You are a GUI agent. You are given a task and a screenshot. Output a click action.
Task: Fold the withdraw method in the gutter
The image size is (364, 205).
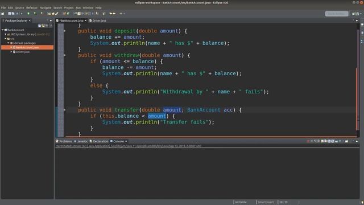click(64, 55)
